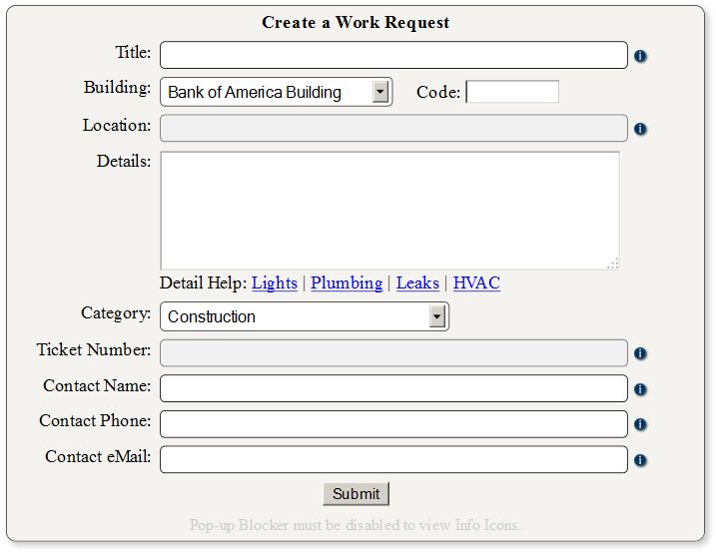Click the Contact Phone input field
The image size is (716, 552).
393,424
